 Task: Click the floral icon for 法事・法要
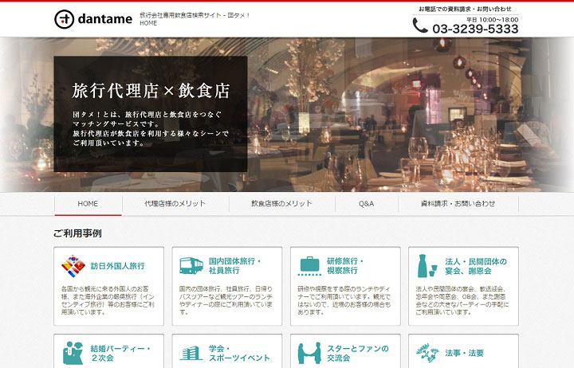point(427,352)
